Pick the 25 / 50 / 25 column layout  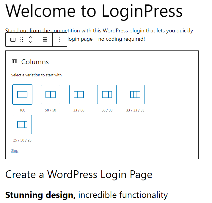[22, 125]
